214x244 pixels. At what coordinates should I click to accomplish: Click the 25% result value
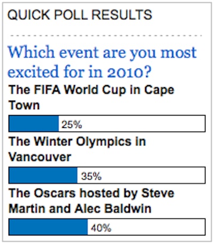(x=72, y=124)
